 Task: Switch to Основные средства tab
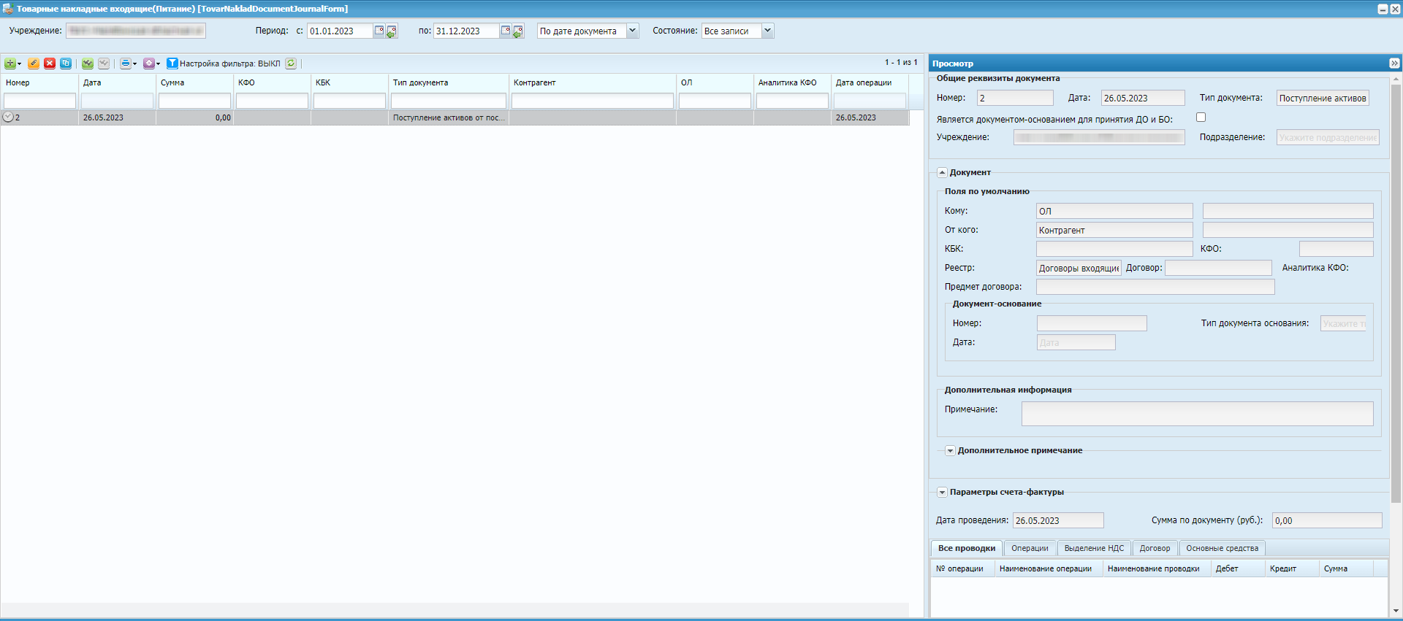tap(1222, 548)
